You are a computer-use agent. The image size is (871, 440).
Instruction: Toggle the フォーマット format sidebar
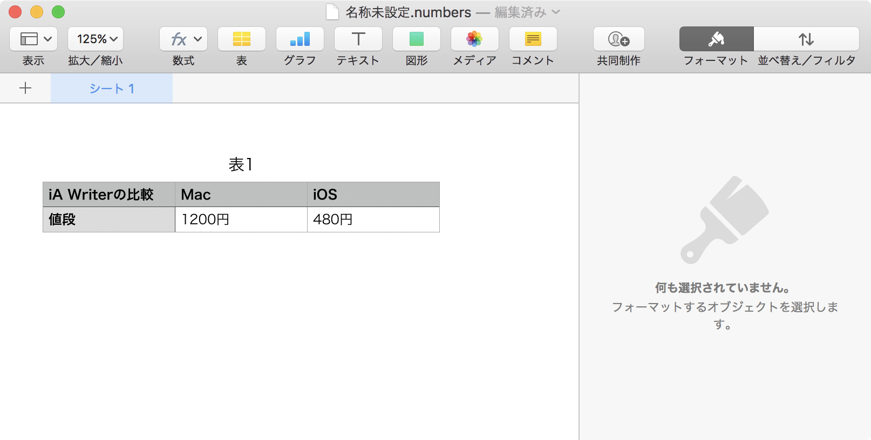coord(716,39)
